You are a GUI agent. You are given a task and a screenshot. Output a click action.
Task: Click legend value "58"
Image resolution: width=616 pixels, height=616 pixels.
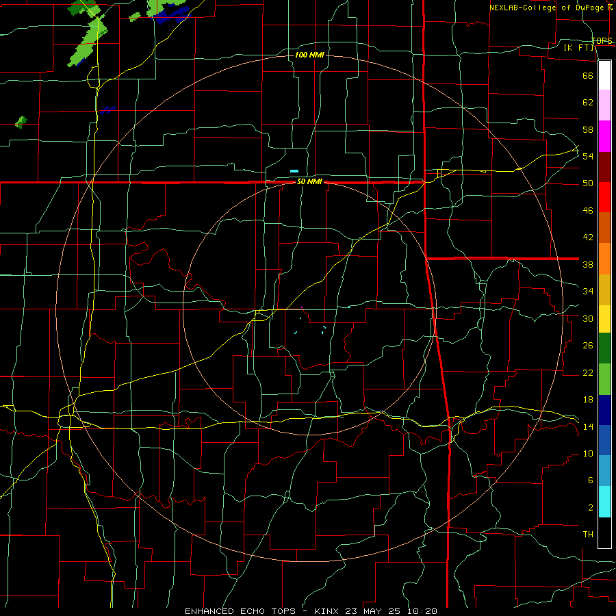tap(588, 129)
